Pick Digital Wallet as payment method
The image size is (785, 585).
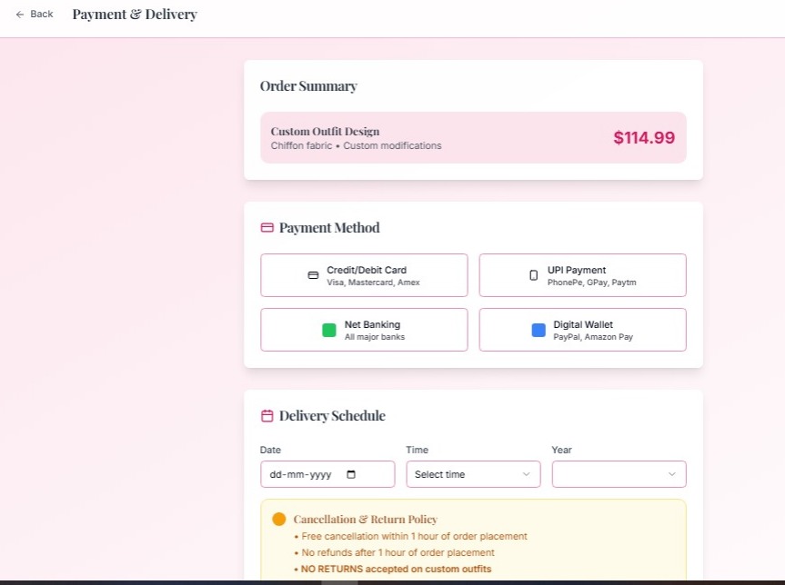click(582, 330)
